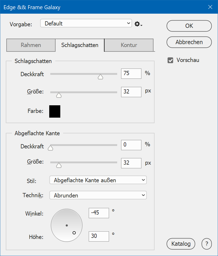The height and width of the screenshot is (256, 218).
Task: Click the Höhe value input field
Action: 99,236
